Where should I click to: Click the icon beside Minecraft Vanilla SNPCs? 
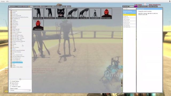pos(11,40)
